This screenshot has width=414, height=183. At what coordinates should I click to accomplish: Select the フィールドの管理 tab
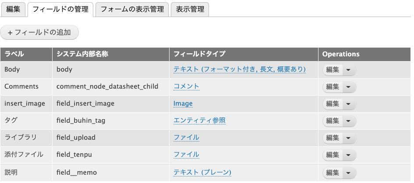point(60,9)
